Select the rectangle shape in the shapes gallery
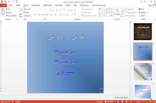The image size is (156, 103). (107, 9)
